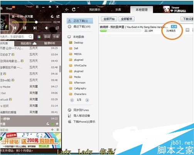Select the 狂欢 song row
This screenshot has width=194, height=155.
point(30,106)
